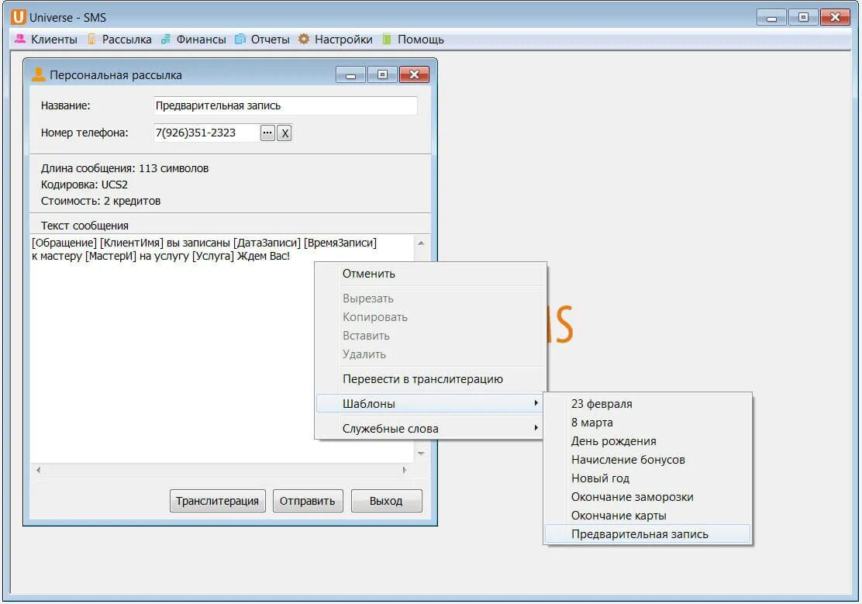Click the Настройки menu gear icon
Screen dimensions: 862x604
click(x=304, y=39)
